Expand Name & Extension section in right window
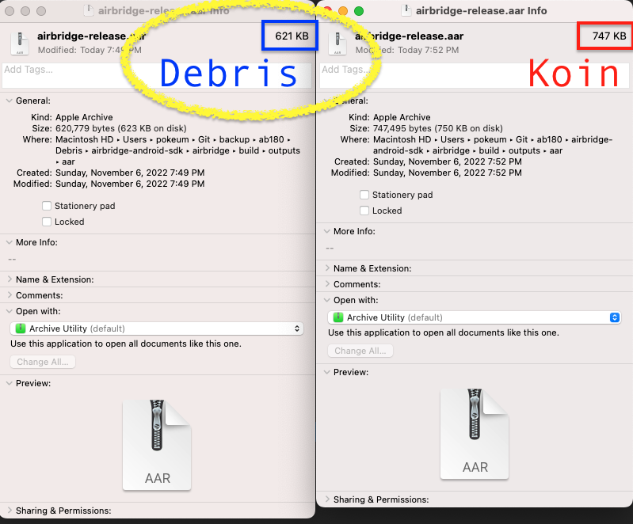 tap(327, 268)
